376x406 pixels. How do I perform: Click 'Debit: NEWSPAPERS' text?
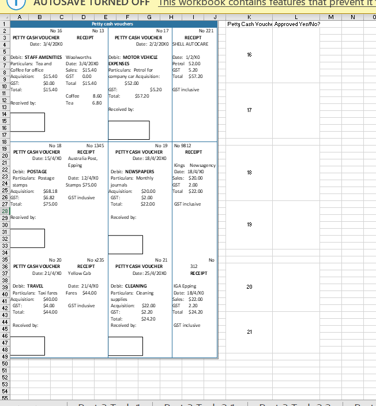(x=133, y=172)
